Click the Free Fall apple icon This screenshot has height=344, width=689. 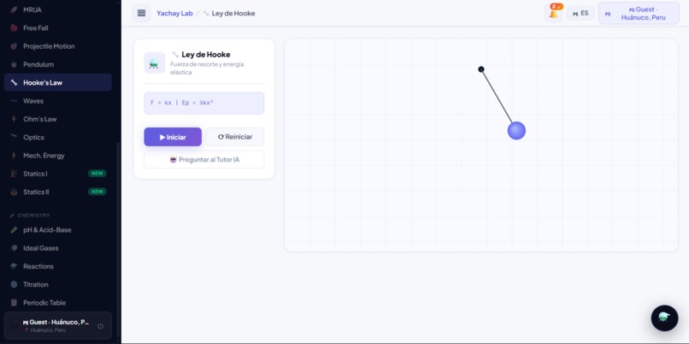tap(14, 28)
